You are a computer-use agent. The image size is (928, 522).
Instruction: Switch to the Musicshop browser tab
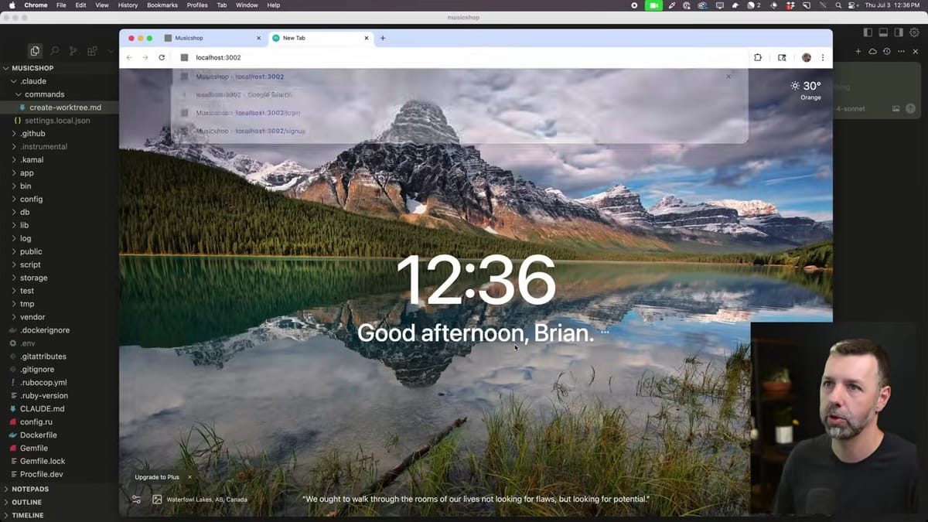point(209,38)
